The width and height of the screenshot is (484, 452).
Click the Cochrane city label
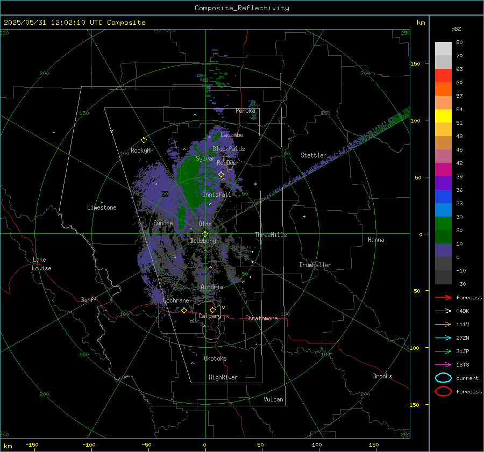tap(176, 300)
